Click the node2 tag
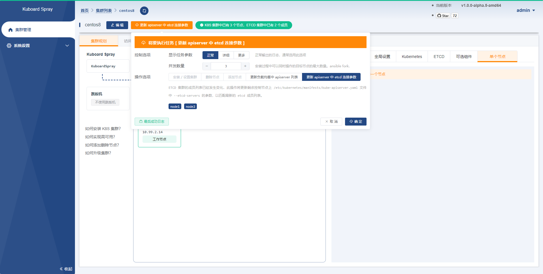This screenshot has width=543, height=274. tap(190, 106)
